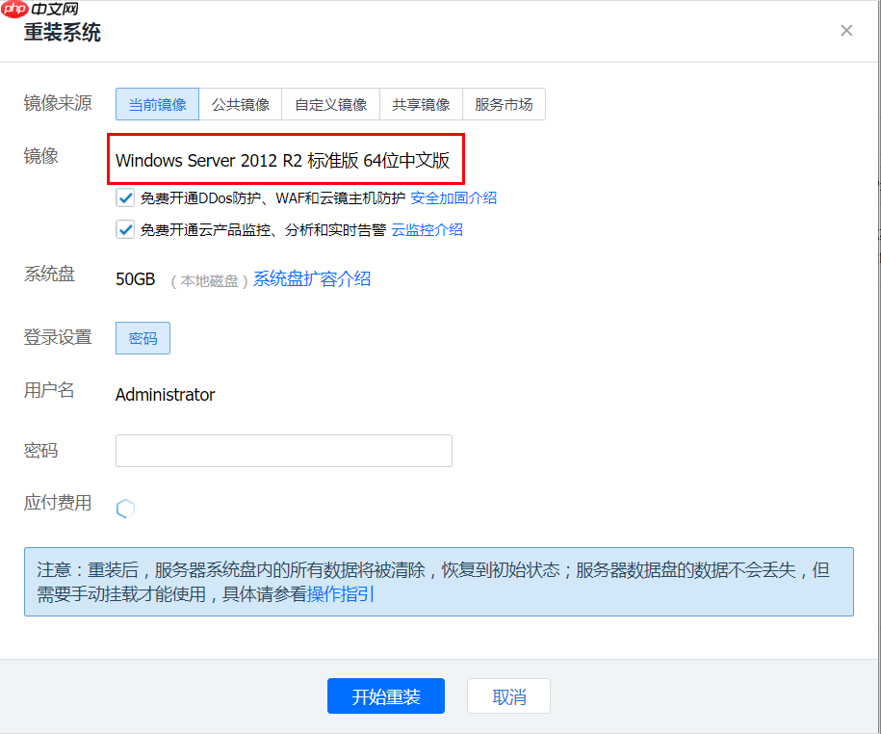This screenshot has width=881, height=734.
Task: Click the 取消 button
Action: point(508,695)
